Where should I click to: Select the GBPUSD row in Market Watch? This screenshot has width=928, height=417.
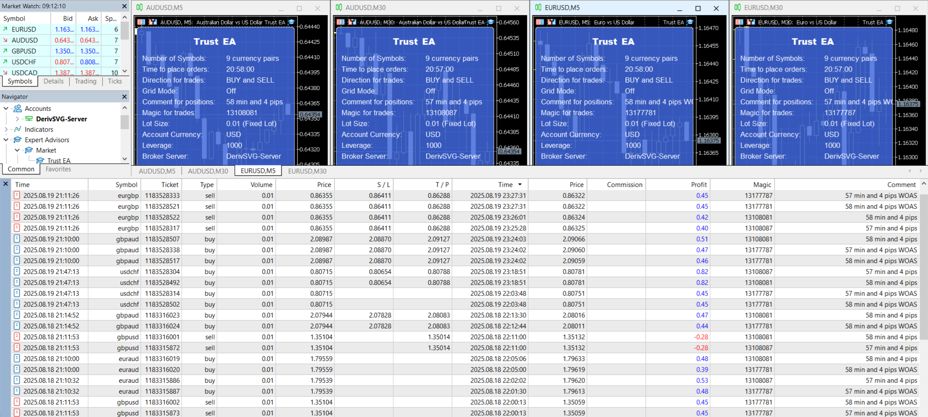click(24, 51)
